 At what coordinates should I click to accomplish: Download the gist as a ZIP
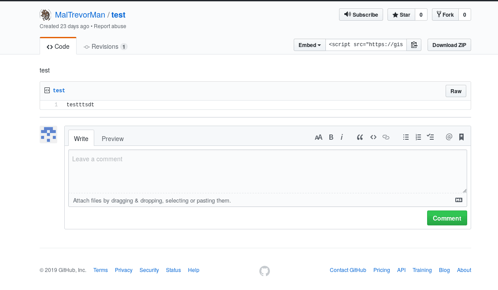coord(449,45)
